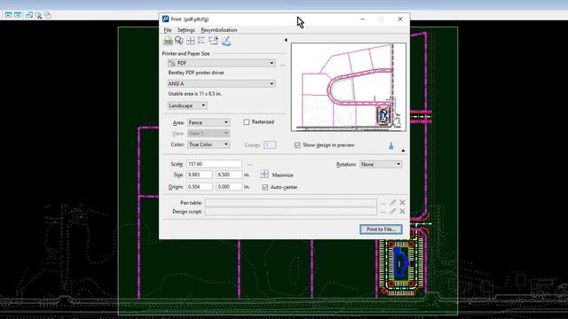Image resolution: width=568 pixels, height=319 pixels.
Task: Click the blue fence/raster toolbar icon
Action: 226,42
